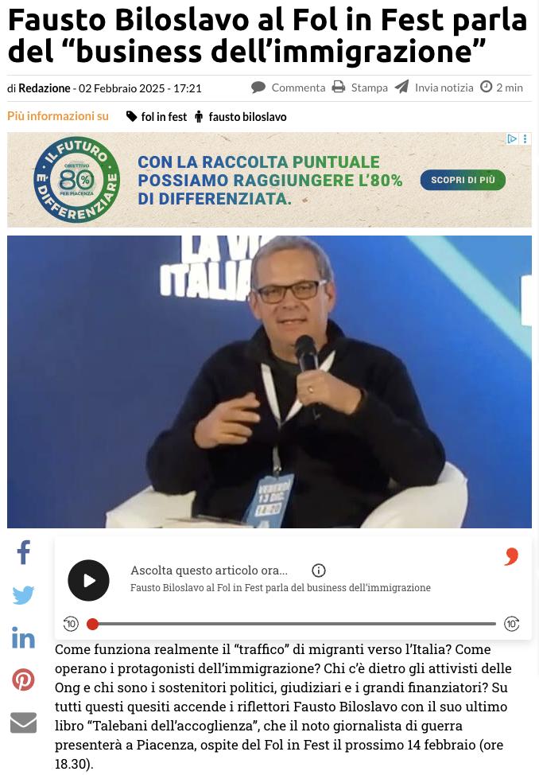The height and width of the screenshot is (775, 539).
Task: Open the main article photo of the speaker
Action: (x=269, y=382)
